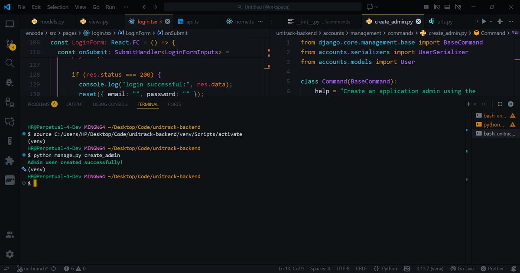Open the Extensions view
The height and width of the screenshot is (273, 520).
[x=10, y=160]
